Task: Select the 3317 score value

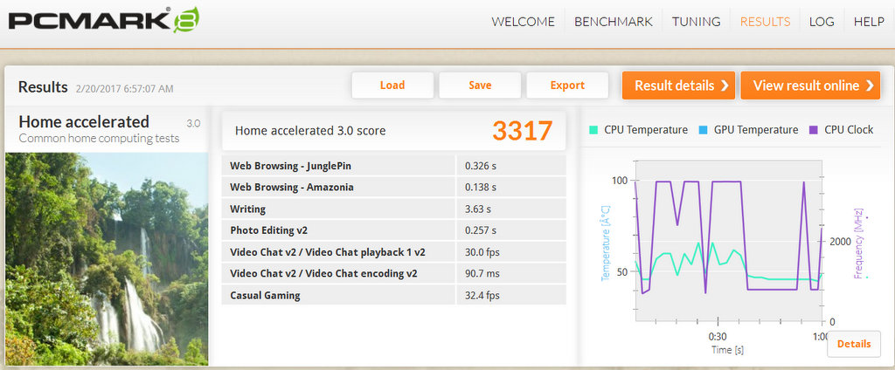Action: pos(523,131)
